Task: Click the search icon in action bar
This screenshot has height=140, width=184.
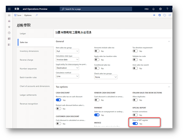Action: 37,15
